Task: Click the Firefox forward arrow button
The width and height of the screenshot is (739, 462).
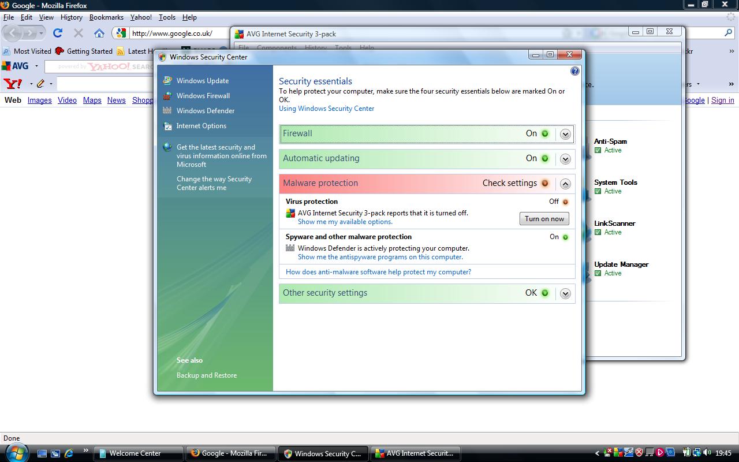Action: tap(29, 33)
